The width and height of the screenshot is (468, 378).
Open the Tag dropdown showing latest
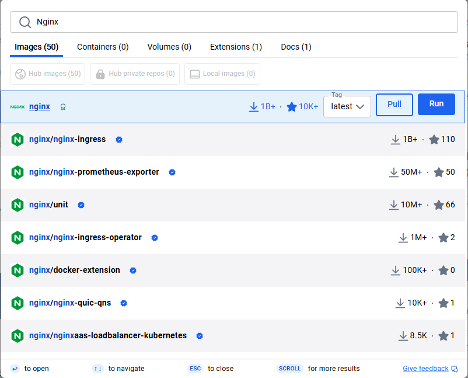click(x=347, y=106)
